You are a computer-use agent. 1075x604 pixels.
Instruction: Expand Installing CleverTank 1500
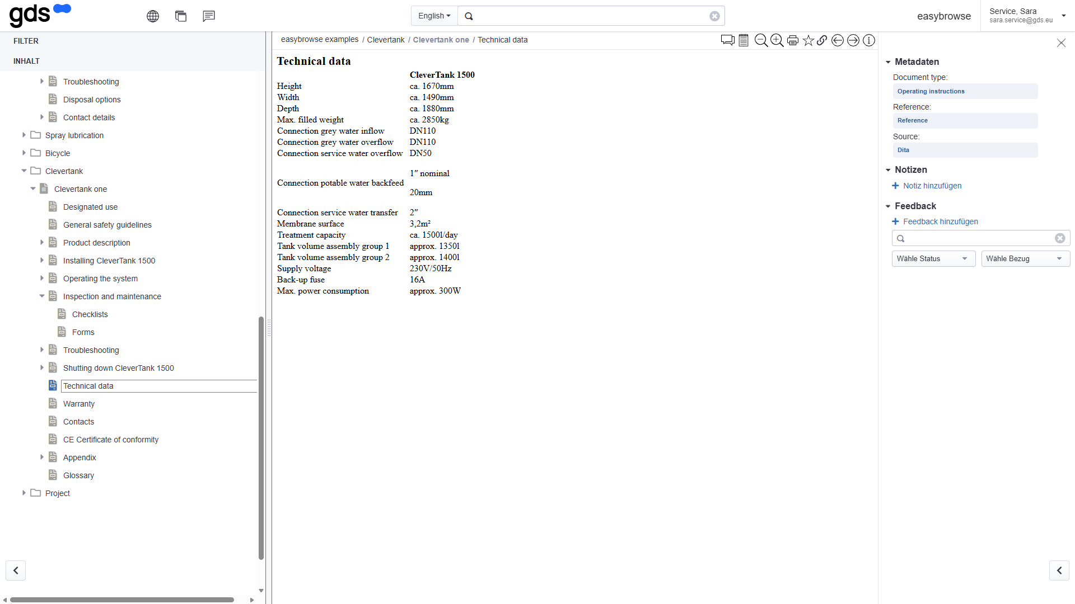click(41, 260)
